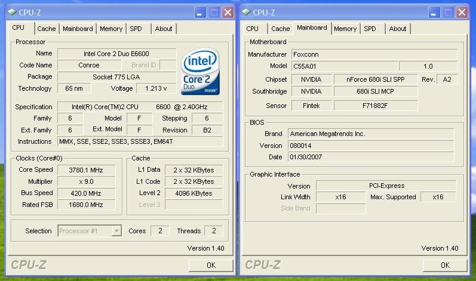Click the Instructions field listing MMX, SSE
476x281 pixels.
(140, 141)
